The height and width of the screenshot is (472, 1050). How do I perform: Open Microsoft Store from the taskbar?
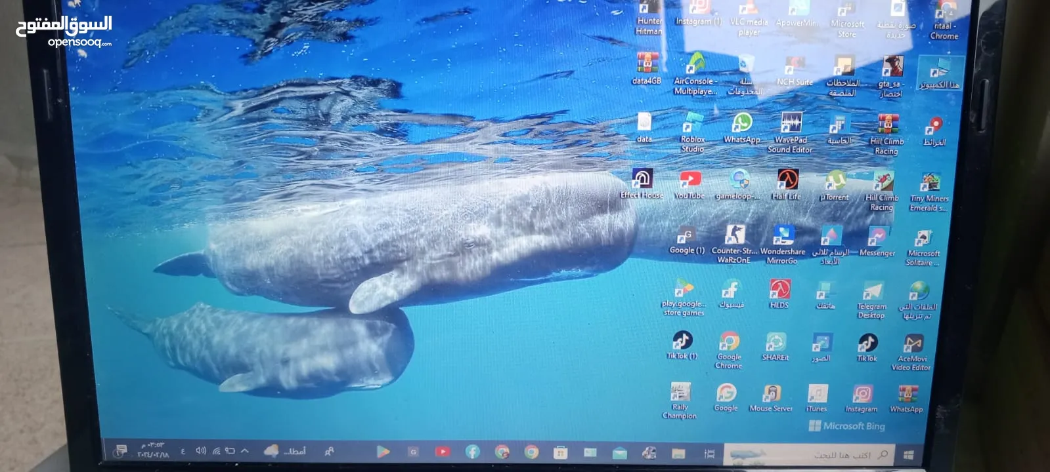[x=560, y=452]
